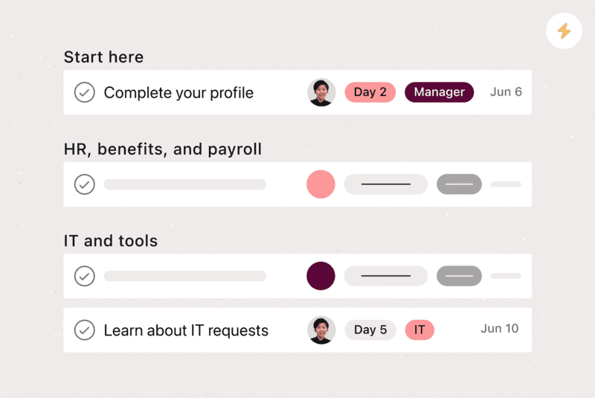Viewport: 595px width, 398px height.
Task: Collapse the Start here section
Action: click(103, 57)
